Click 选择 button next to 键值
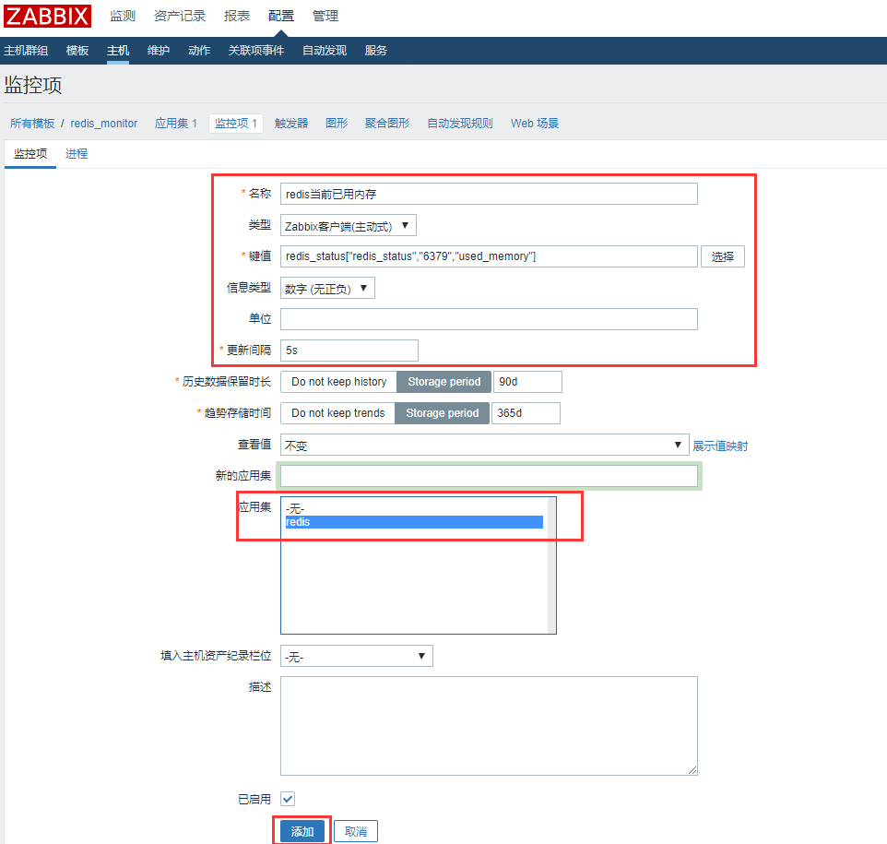Viewport: 887px width, 844px height. pyautogui.click(x=722, y=256)
